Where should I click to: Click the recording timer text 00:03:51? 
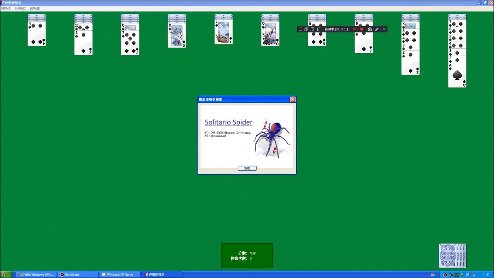[341, 29]
